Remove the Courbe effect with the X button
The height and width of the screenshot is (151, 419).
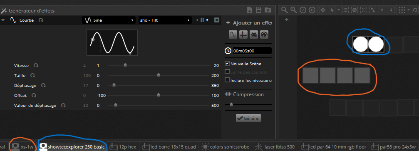click(x=217, y=20)
